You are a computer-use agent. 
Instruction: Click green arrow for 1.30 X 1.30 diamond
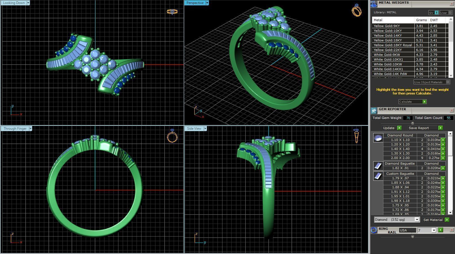[443, 153]
